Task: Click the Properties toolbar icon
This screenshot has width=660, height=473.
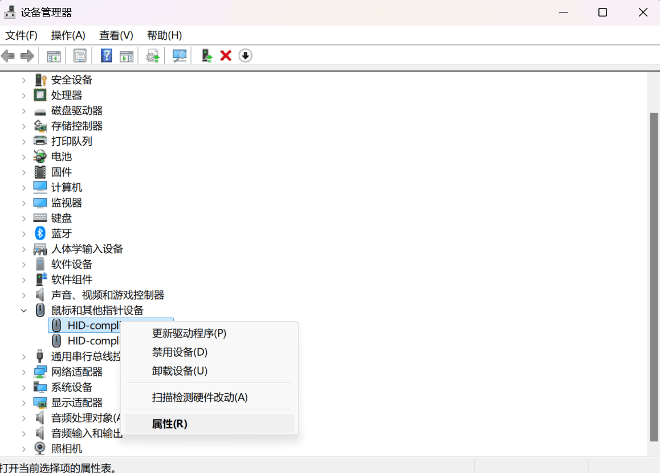Action: coord(80,56)
